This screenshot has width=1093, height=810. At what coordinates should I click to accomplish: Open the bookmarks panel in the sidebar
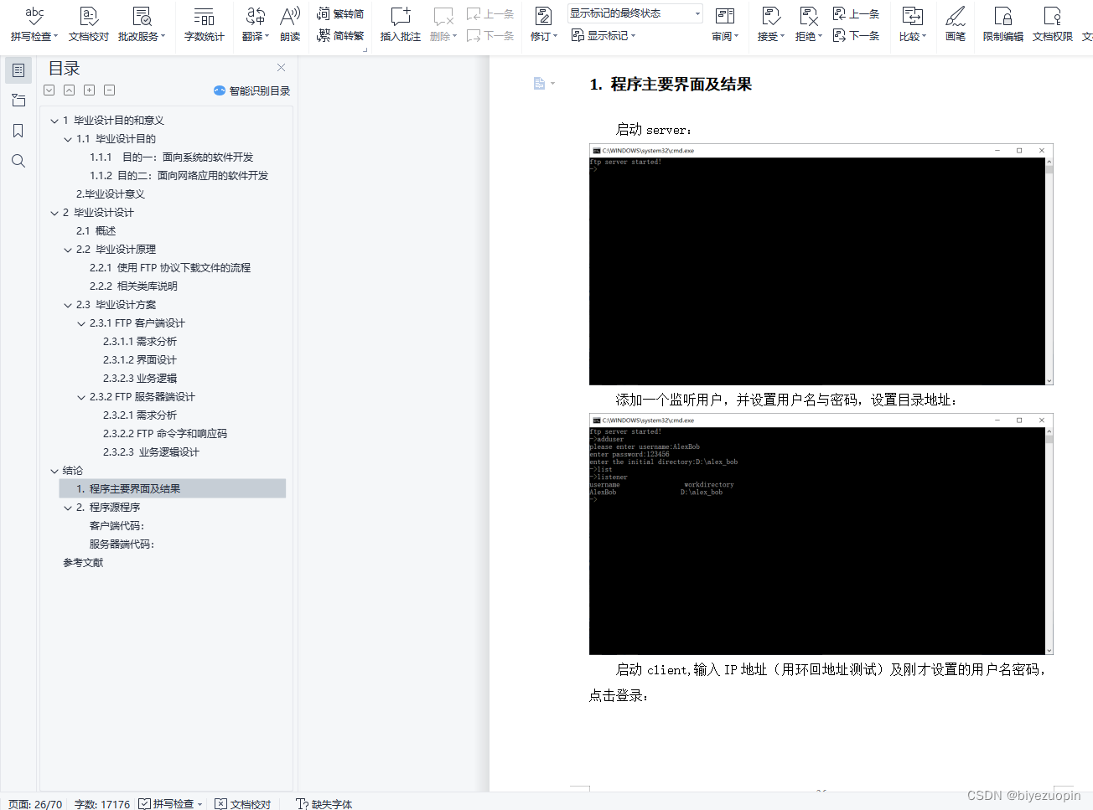(x=18, y=131)
